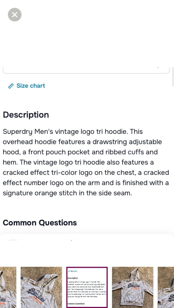The image size is (174, 308).
Task: Open the flat-lay full hoodie thumbnail
Action: pyautogui.click(x=133, y=287)
